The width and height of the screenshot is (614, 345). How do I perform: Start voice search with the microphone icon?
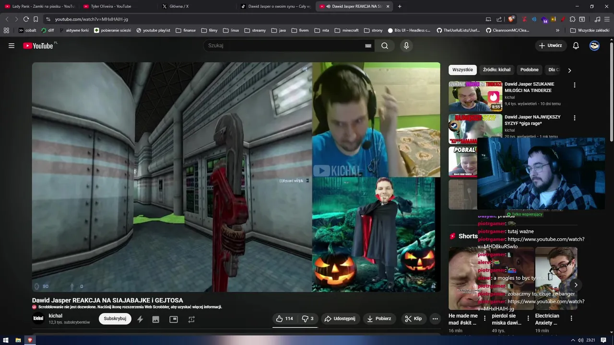click(x=406, y=46)
